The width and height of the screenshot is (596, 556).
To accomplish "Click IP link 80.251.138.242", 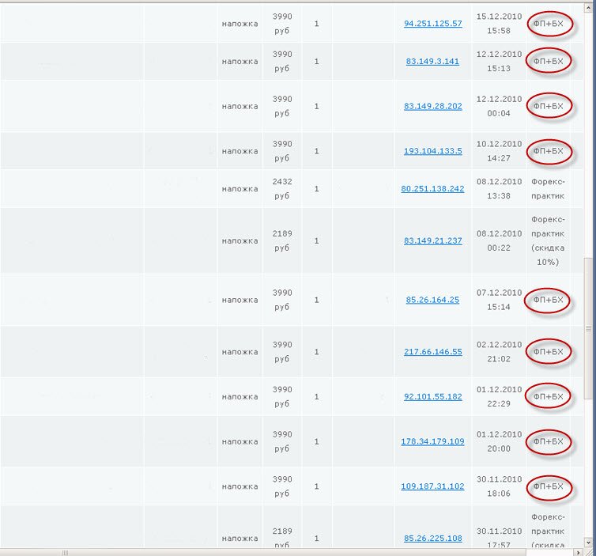I will [432, 189].
